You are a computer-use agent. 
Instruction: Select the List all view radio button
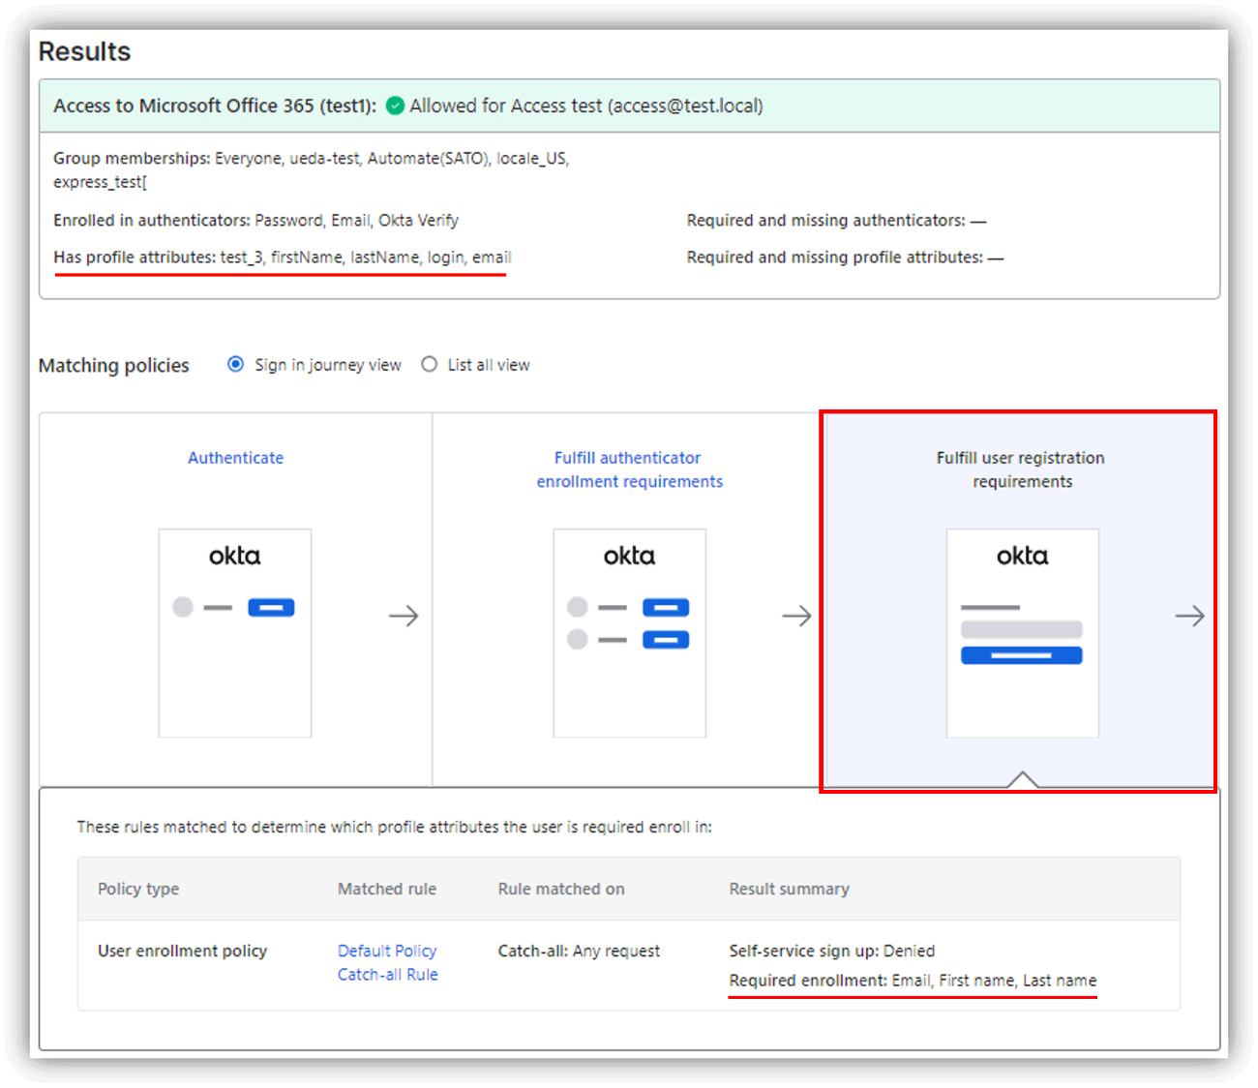click(x=429, y=364)
